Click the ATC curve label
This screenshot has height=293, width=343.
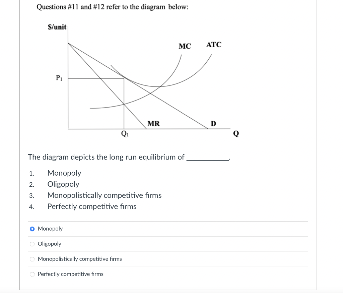(x=213, y=45)
